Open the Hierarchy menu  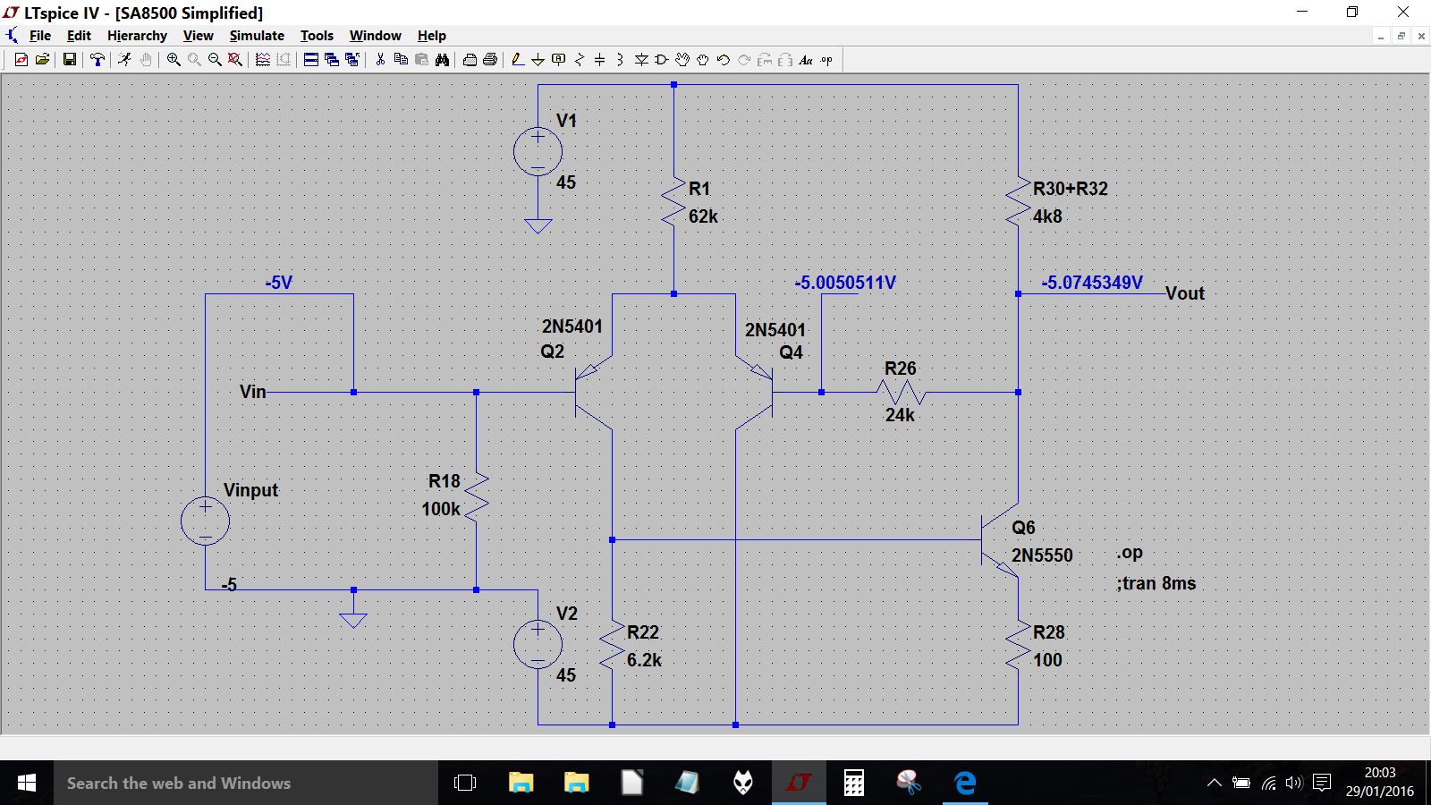pyautogui.click(x=137, y=36)
